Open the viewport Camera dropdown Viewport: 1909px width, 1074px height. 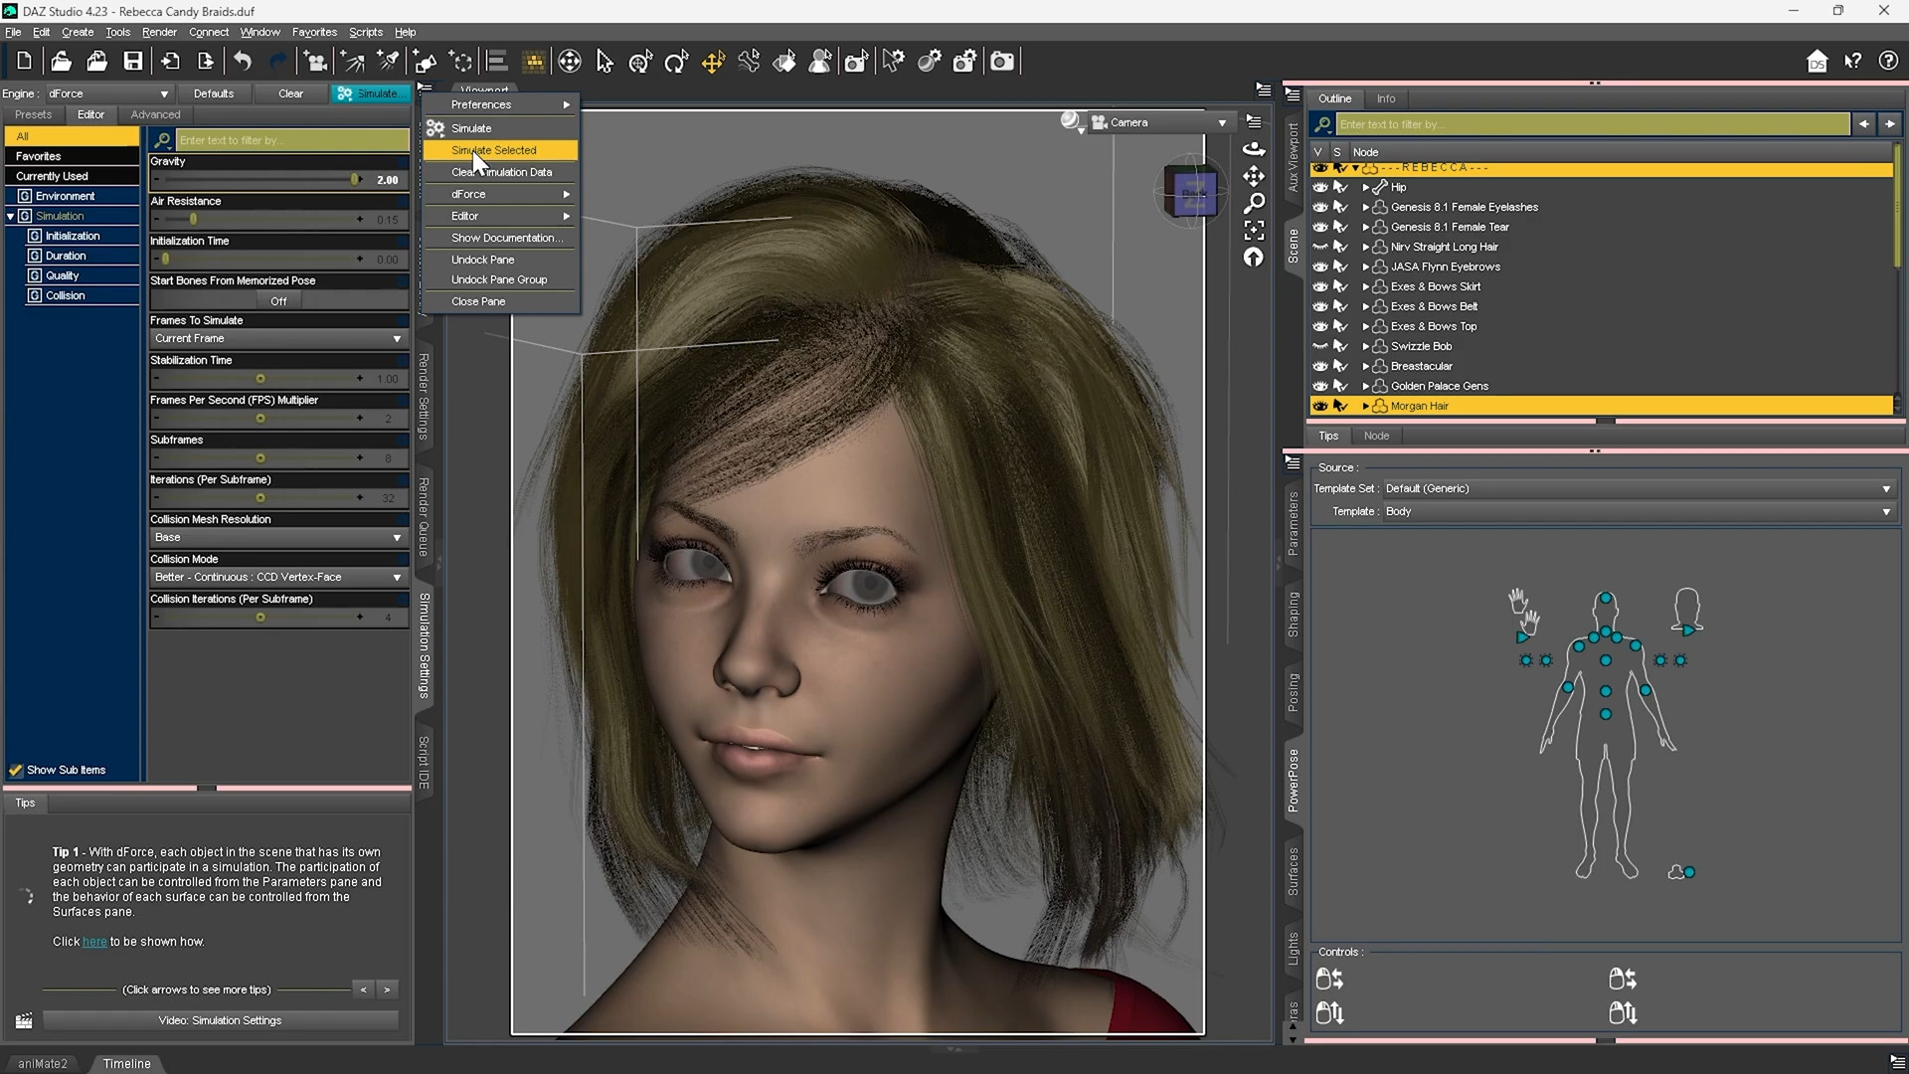[1160, 122]
